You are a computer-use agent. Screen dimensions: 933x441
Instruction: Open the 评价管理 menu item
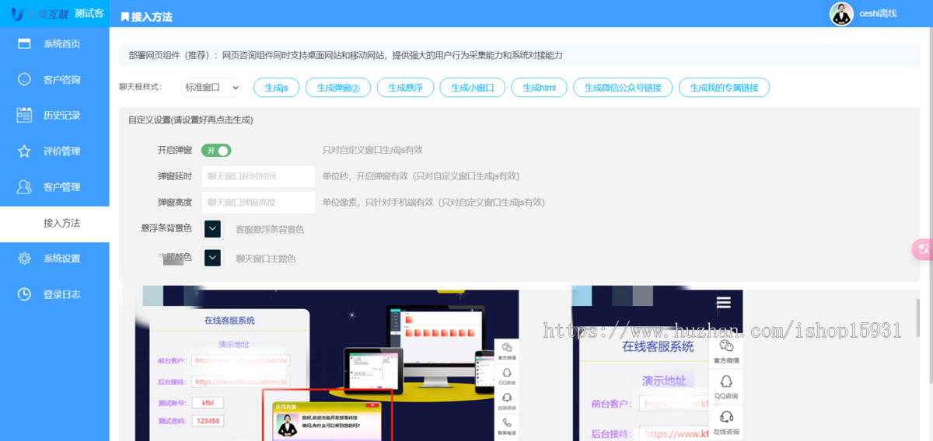(x=54, y=151)
